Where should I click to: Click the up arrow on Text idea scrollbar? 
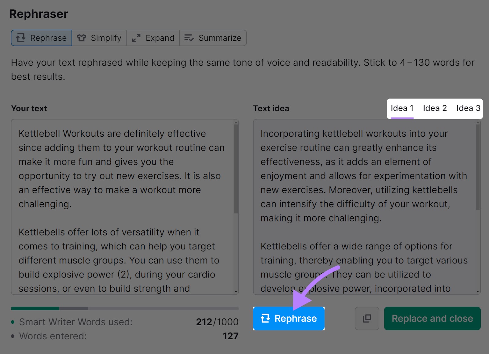[x=477, y=122]
